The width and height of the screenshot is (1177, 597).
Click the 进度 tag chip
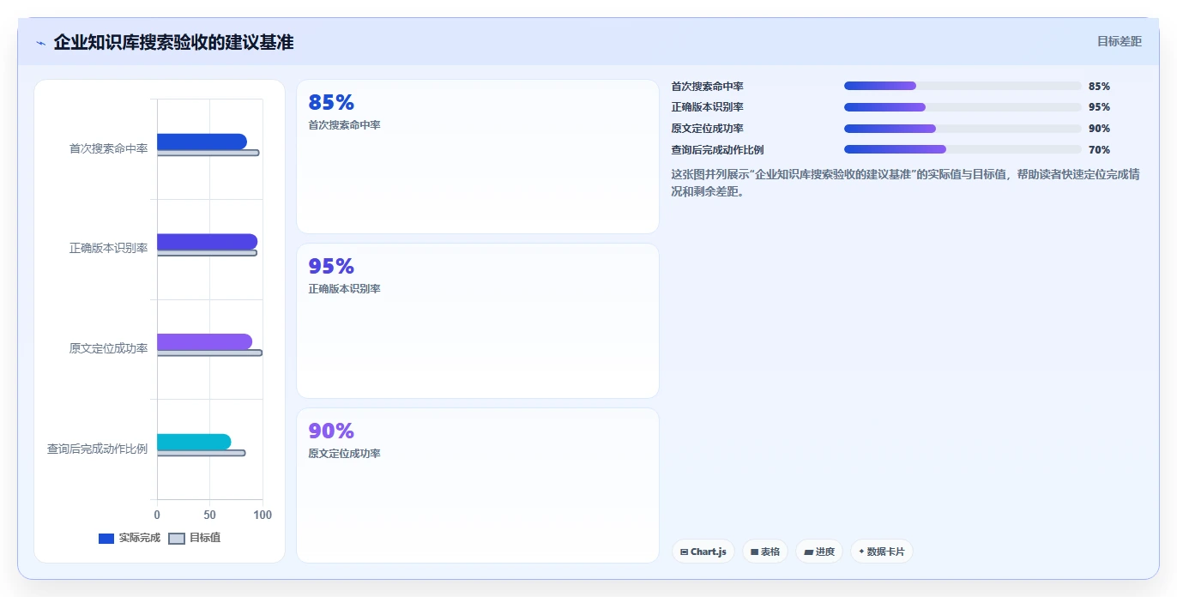click(819, 552)
